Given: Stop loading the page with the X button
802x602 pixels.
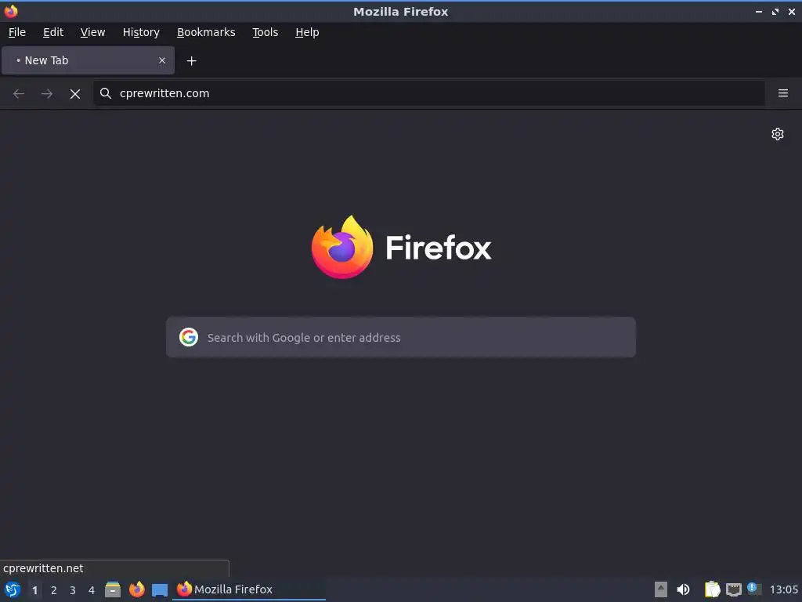Looking at the screenshot, I should (75, 94).
